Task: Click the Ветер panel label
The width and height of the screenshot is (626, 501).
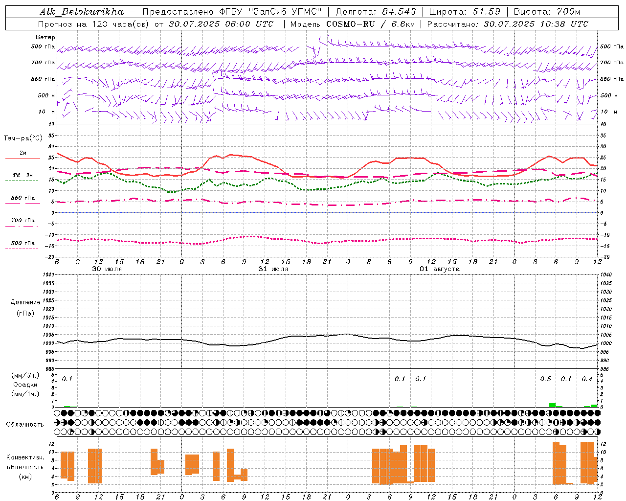Action: pyautogui.click(x=45, y=37)
